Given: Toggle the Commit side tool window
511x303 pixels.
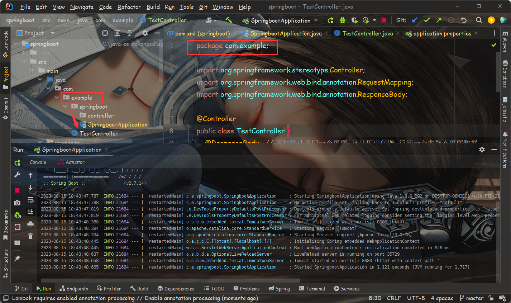Looking at the screenshot, I should point(5,108).
